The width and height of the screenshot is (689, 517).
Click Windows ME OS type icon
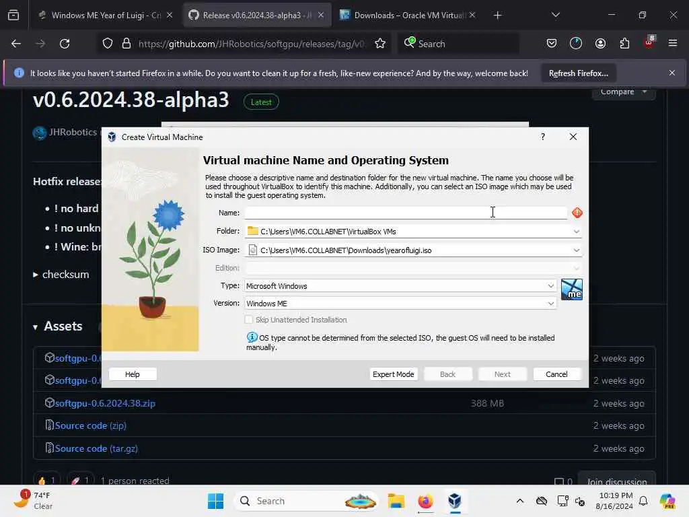(572, 289)
